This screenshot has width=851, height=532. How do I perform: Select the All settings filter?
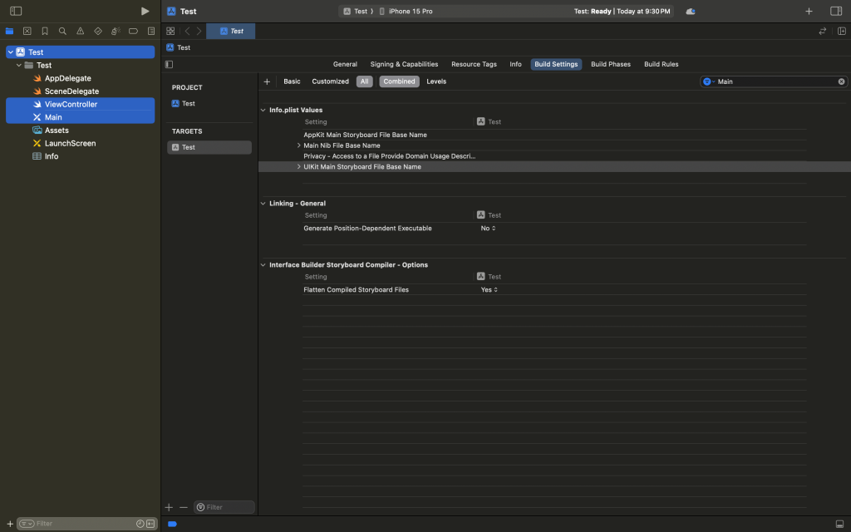(x=365, y=81)
